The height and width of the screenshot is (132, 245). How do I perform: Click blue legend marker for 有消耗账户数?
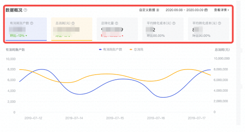(100, 49)
